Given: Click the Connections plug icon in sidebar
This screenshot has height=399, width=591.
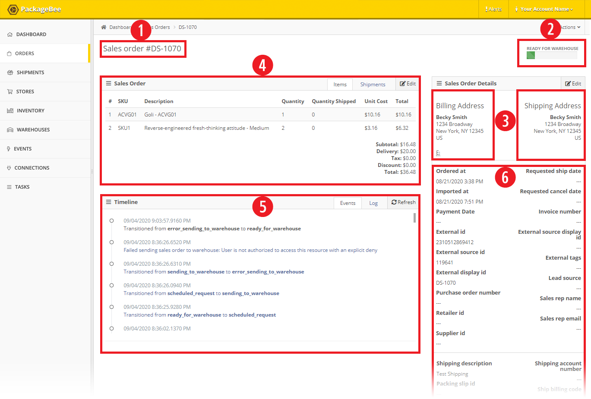Looking at the screenshot, I should tap(9, 168).
